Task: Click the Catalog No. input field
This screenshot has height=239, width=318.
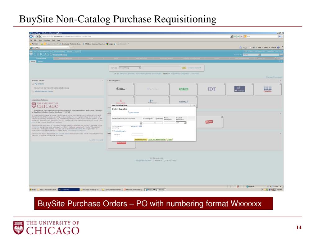Action: coord(149,123)
